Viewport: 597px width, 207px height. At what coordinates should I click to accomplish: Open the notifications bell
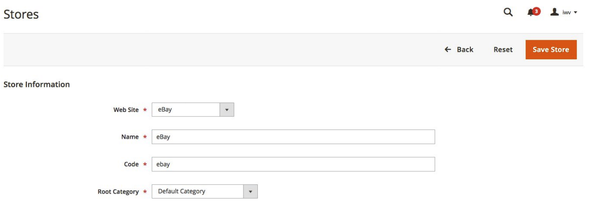[x=531, y=13]
